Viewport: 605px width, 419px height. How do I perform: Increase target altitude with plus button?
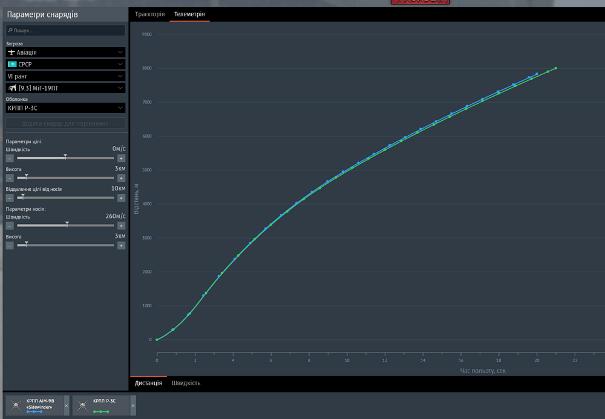tap(121, 178)
